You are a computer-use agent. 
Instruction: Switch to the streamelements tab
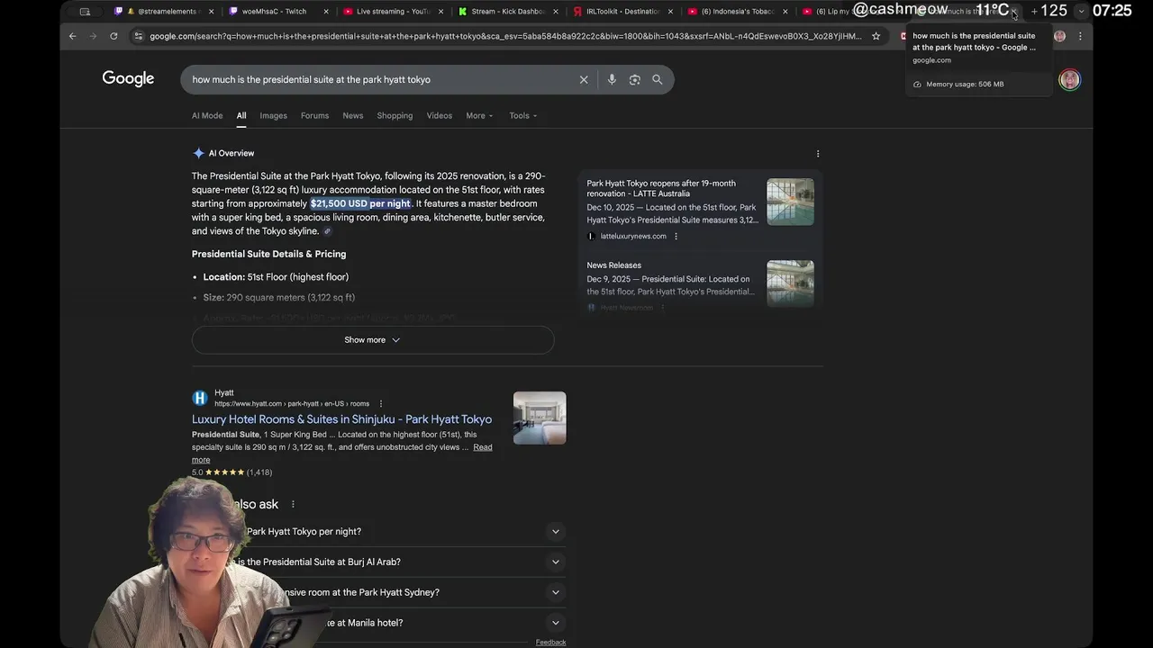pyautogui.click(x=162, y=12)
